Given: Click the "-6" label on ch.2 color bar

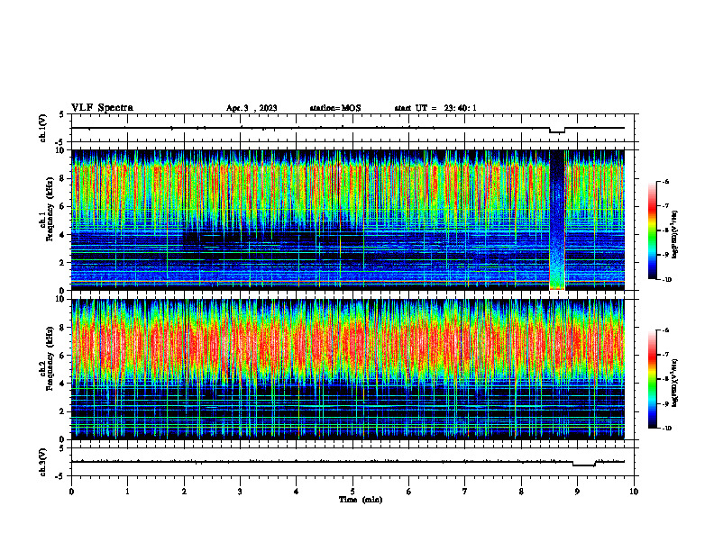Looking at the screenshot, I should [664, 330].
